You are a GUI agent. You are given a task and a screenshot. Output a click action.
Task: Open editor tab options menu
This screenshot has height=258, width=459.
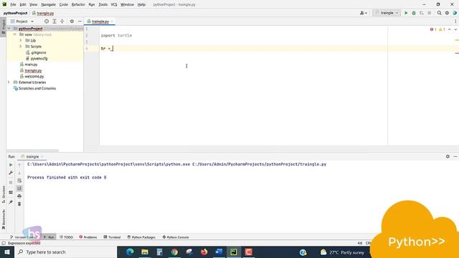pyautogui.click(x=455, y=21)
